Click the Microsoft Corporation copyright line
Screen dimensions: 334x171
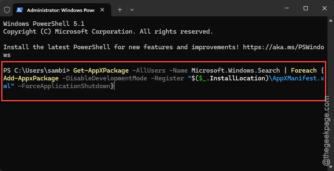coord(108,32)
